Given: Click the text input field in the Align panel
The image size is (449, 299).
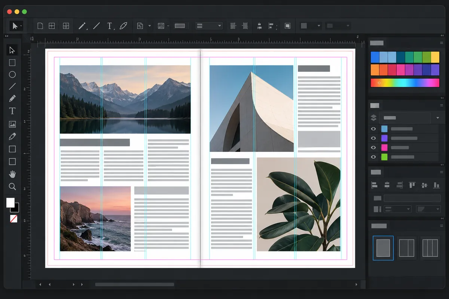Looking at the screenshot, I should (412, 198).
